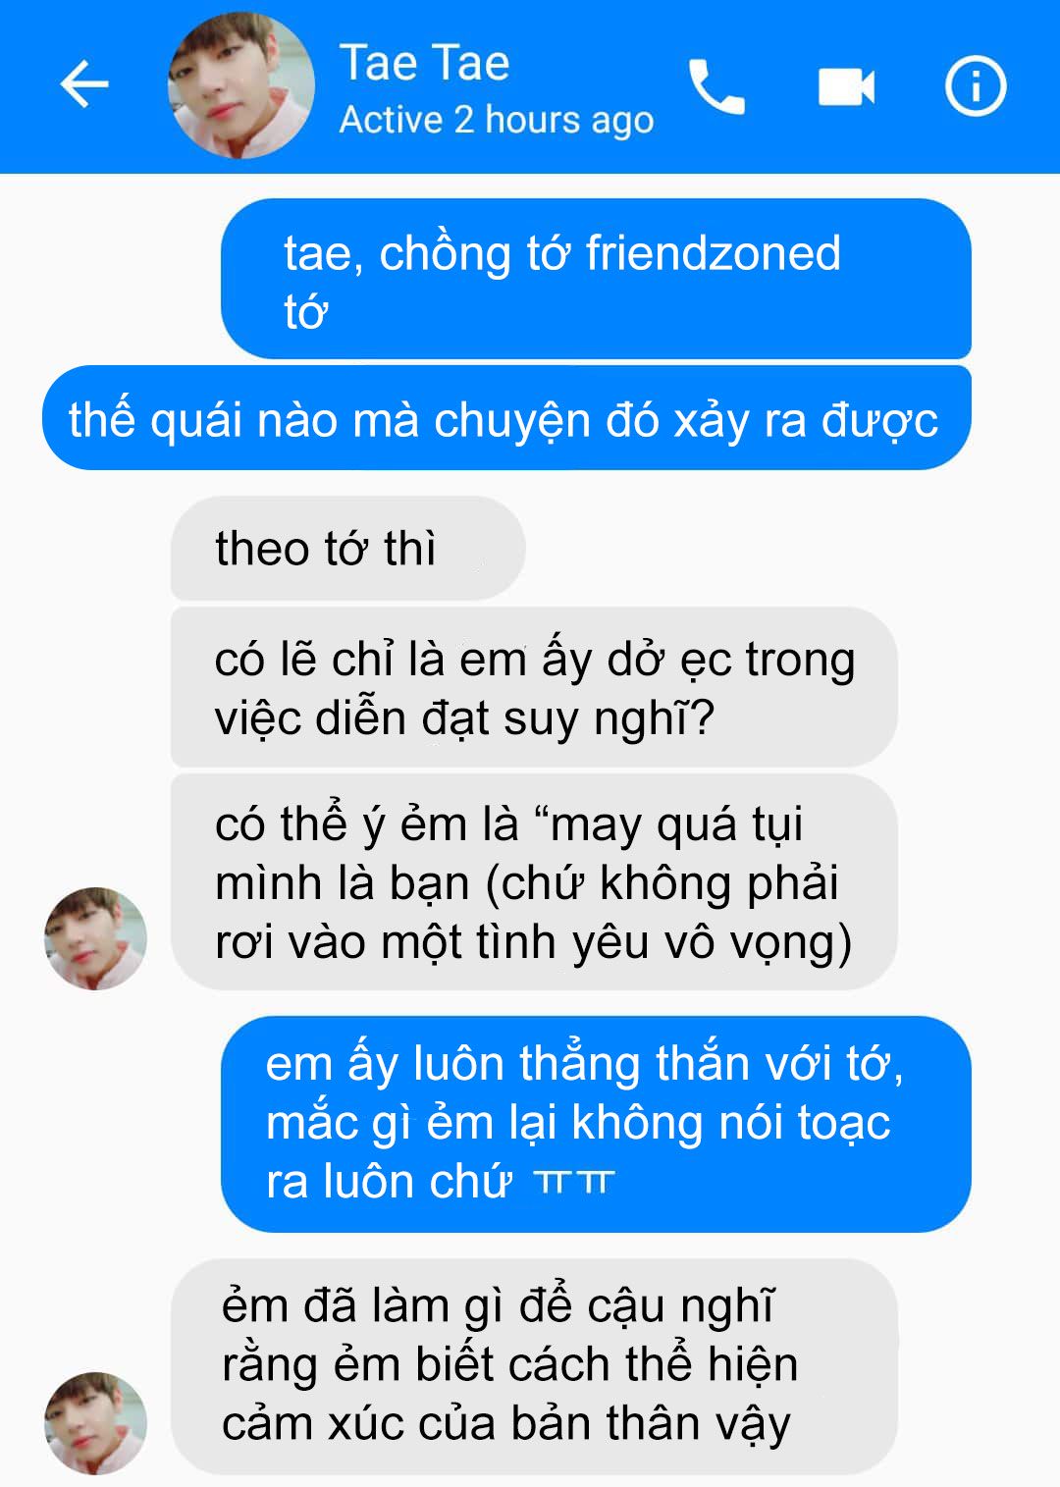This screenshot has width=1060, height=1487.
Task: Tap the word 'friendzoned' in first bubble
Action: pos(714,252)
